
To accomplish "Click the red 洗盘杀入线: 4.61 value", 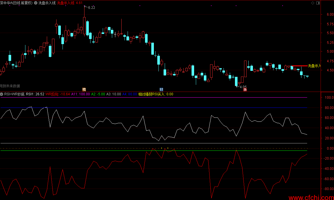I will 70,3.
